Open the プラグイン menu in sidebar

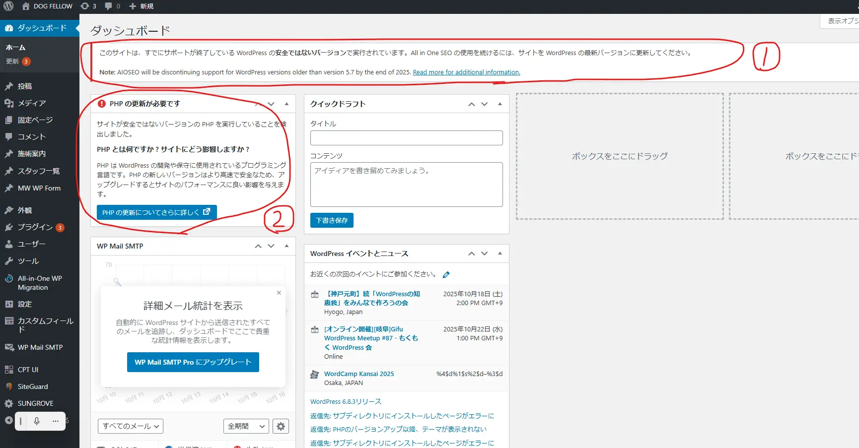coord(35,227)
